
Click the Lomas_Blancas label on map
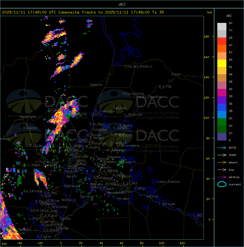click(168, 182)
